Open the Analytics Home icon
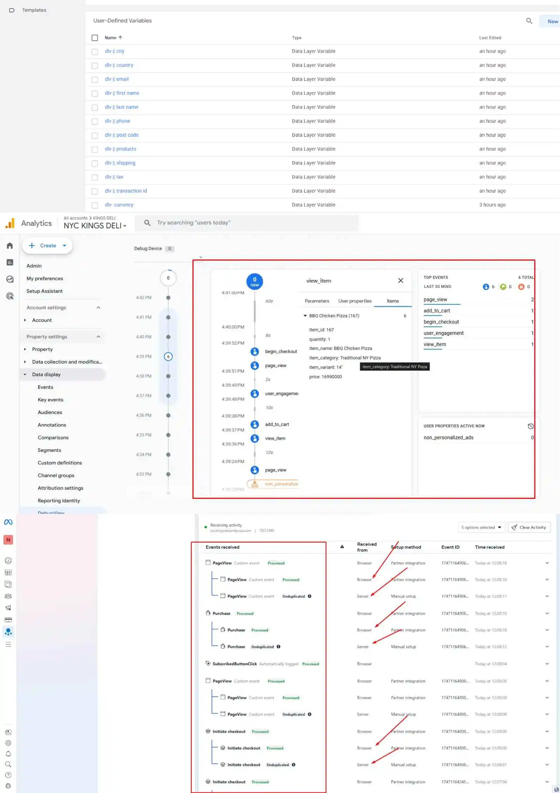Screen dimensions: 560x793 coord(10,245)
